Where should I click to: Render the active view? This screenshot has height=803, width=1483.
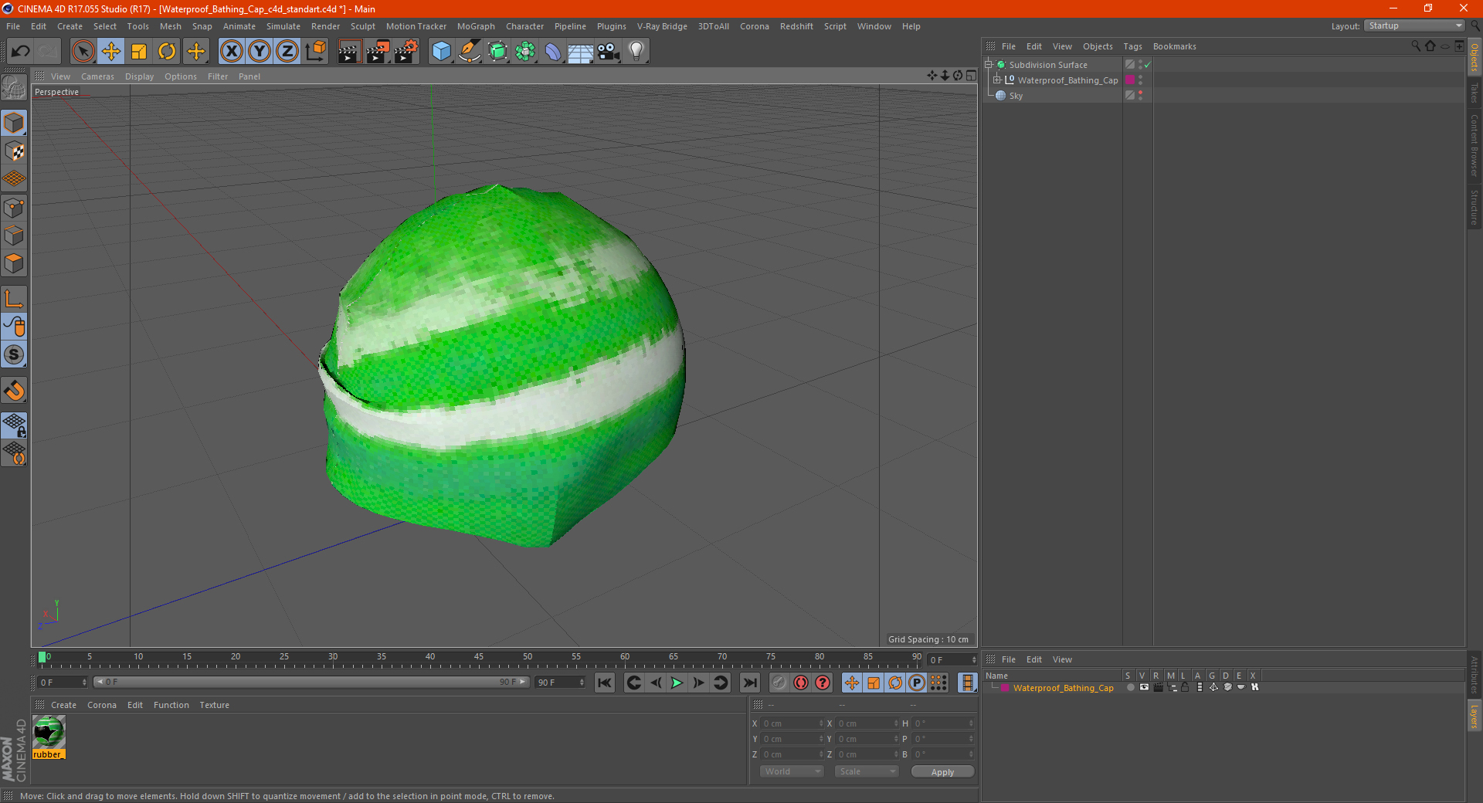coord(349,52)
